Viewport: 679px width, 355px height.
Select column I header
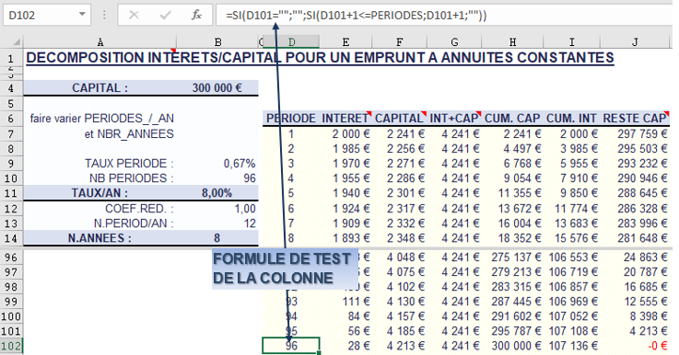pos(571,42)
